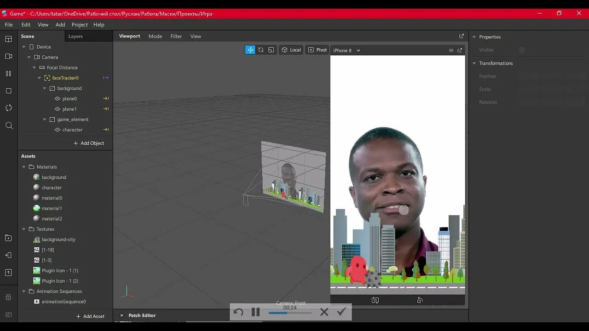Collapse the Device tree node

[x=23, y=47]
